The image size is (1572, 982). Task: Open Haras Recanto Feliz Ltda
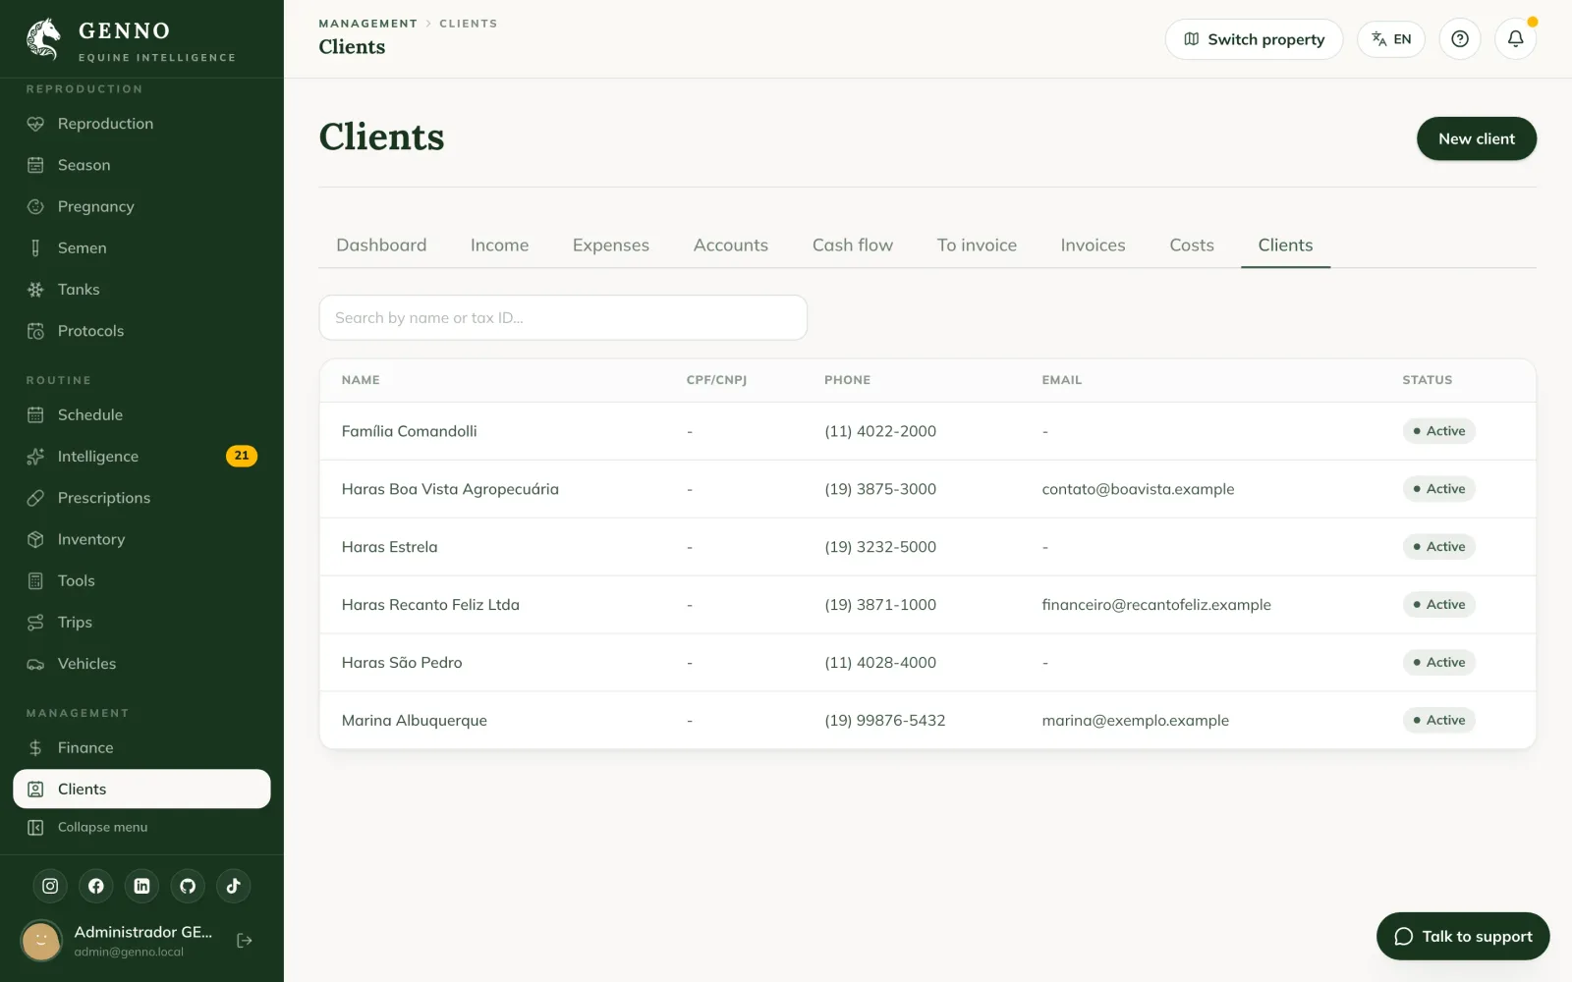[x=927, y=605]
